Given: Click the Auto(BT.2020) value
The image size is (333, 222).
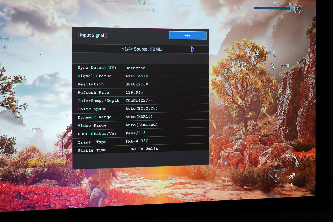Looking at the screenshot, I should tap(141, 108).
